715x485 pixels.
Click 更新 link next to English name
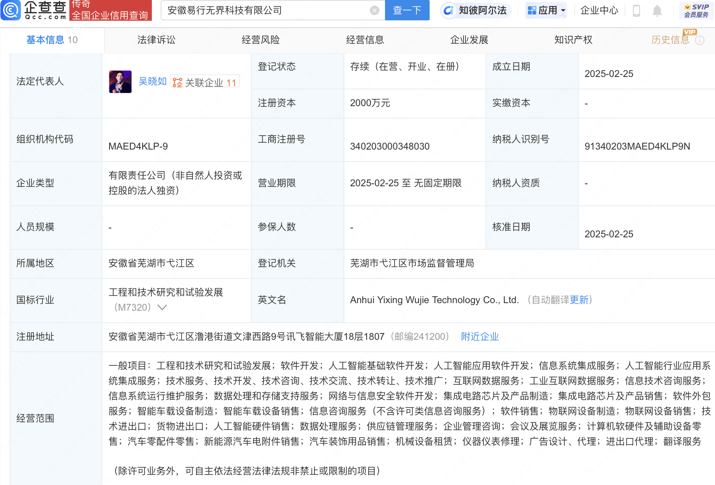(579, 300)
